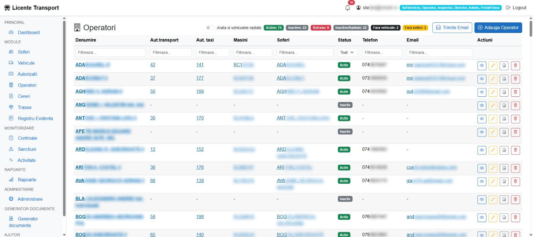Open the Status filter dropdown
Screen dimensions: 533x237
pos(347,52)
